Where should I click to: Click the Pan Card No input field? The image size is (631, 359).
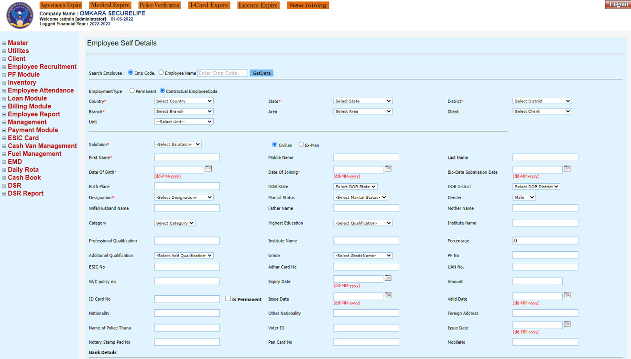(x=366, y=342)
